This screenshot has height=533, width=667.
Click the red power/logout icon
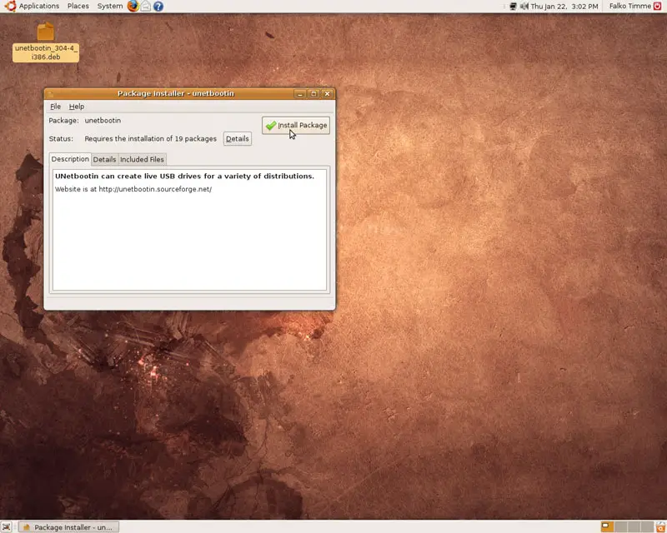point(658,6)
